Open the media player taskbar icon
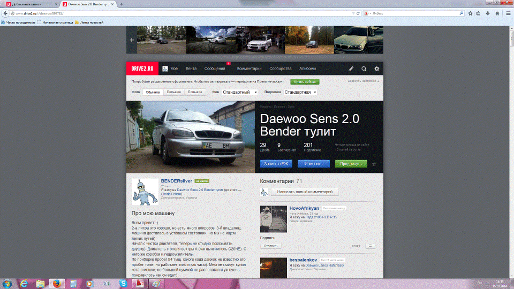514x289 pixels. [x=89, y=284]
